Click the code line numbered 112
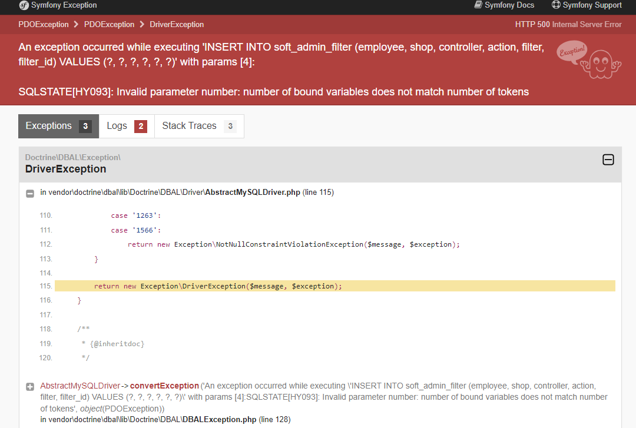 pyautogui.click(x=294, y=244)
